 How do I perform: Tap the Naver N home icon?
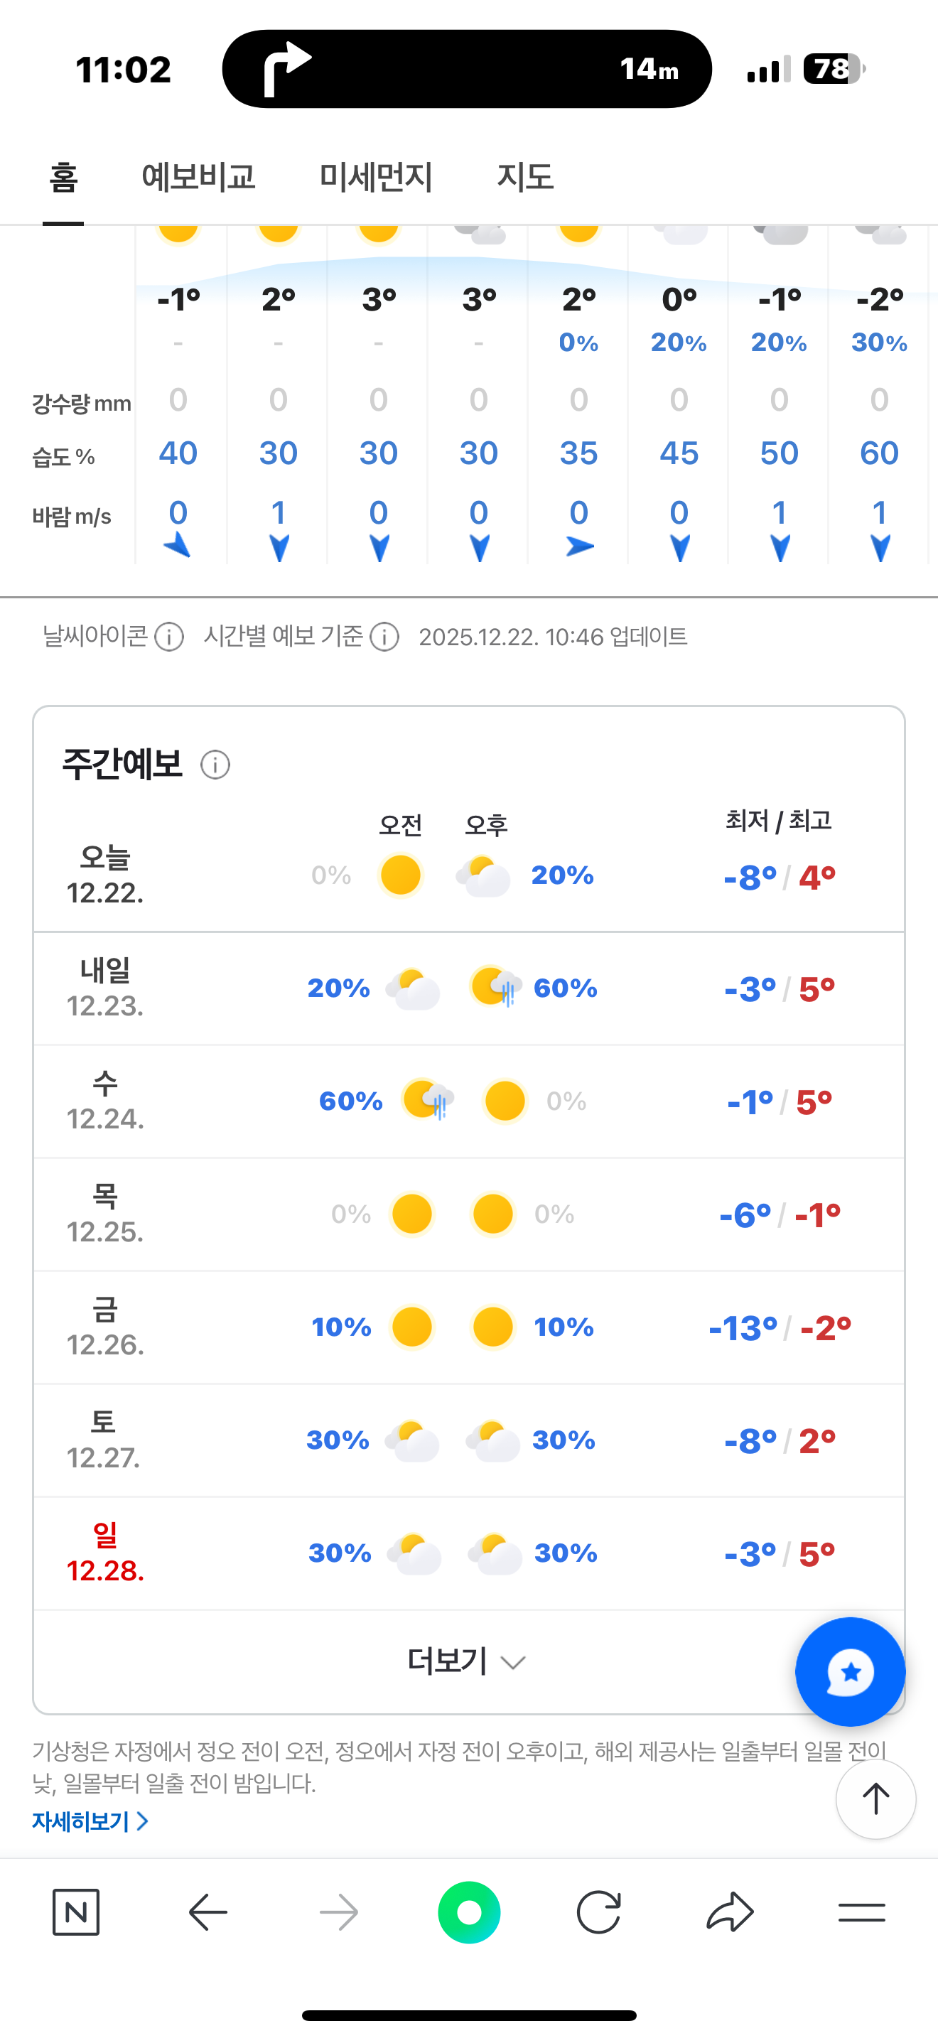pyautogui.click(x=76, y=1912)
